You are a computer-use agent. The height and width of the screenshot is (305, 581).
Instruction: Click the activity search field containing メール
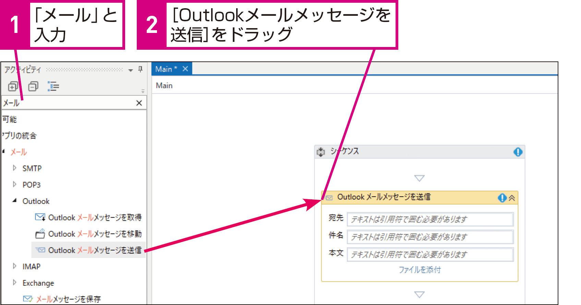click(x=74, y=103)
